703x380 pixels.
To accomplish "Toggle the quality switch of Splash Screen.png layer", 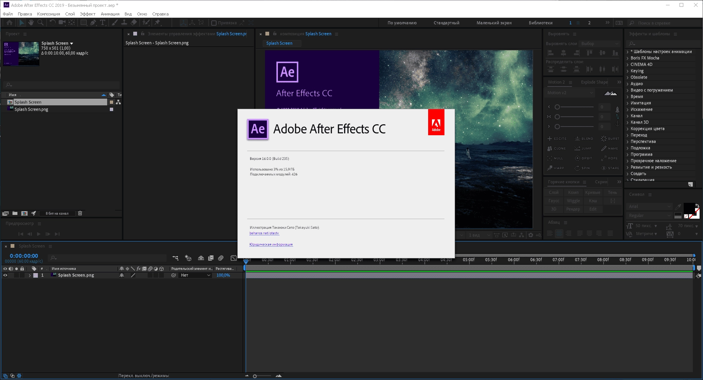I will (133, 275).
